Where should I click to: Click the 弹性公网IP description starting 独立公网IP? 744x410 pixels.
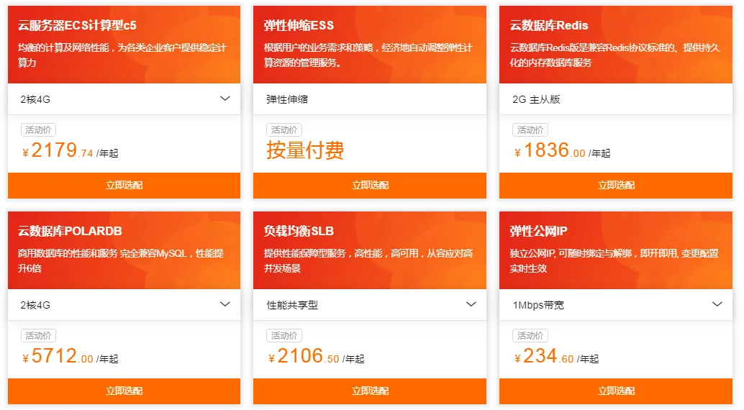click(614, 260)
